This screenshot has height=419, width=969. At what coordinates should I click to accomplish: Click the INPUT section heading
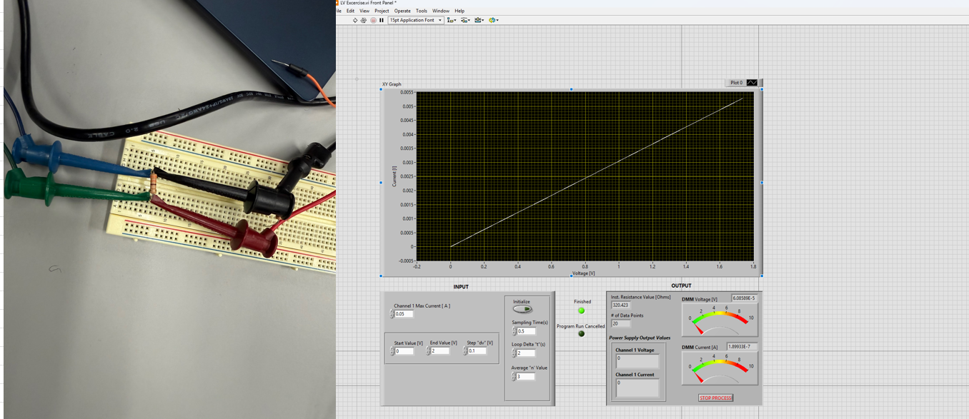(461, 287)
